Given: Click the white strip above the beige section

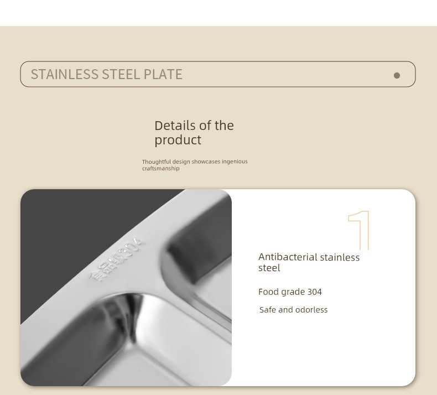Looking at the screenshot, I should coord(218,13).
